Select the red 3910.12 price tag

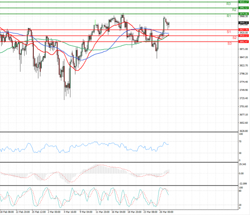pos(244,36)
